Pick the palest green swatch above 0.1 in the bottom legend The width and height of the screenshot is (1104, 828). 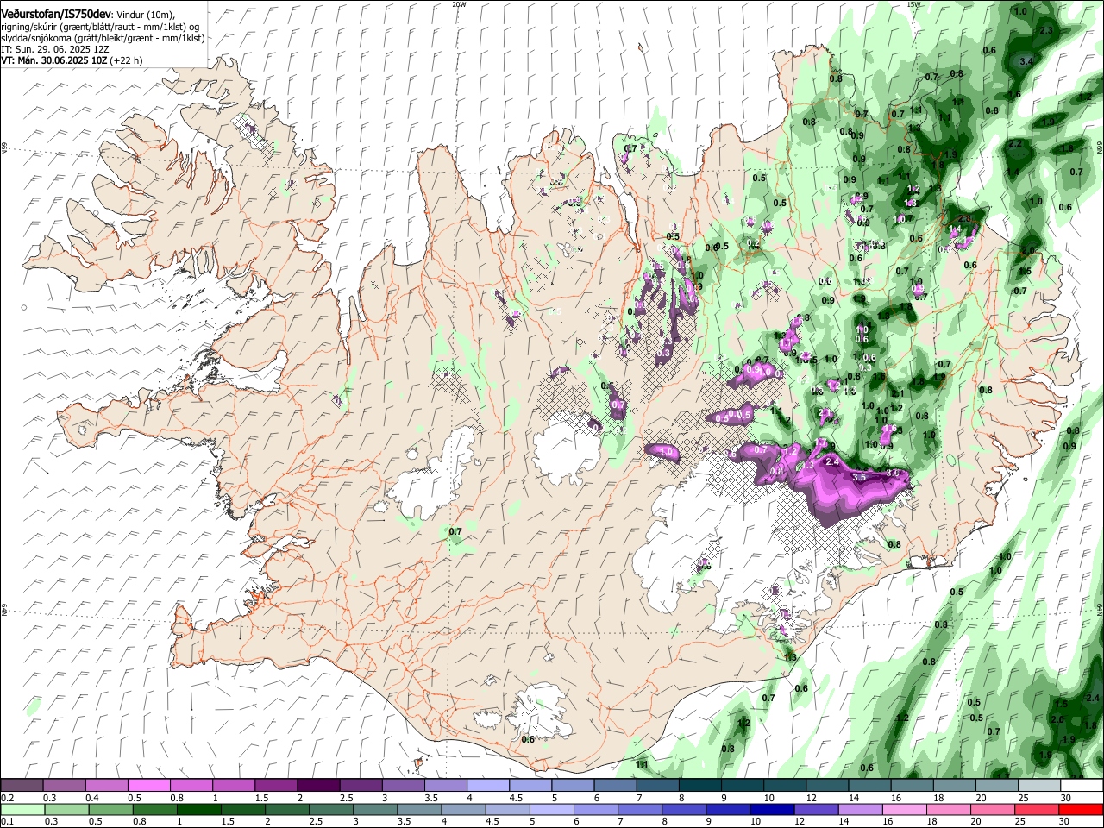pyautogui.click(x=22, y=809)
